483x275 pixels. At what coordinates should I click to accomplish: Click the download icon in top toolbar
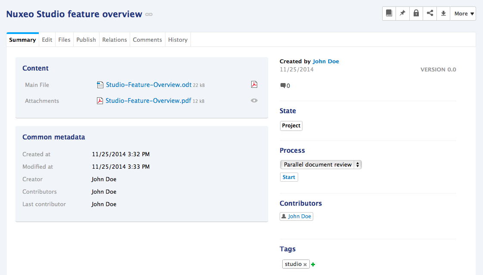click(443, 13)
